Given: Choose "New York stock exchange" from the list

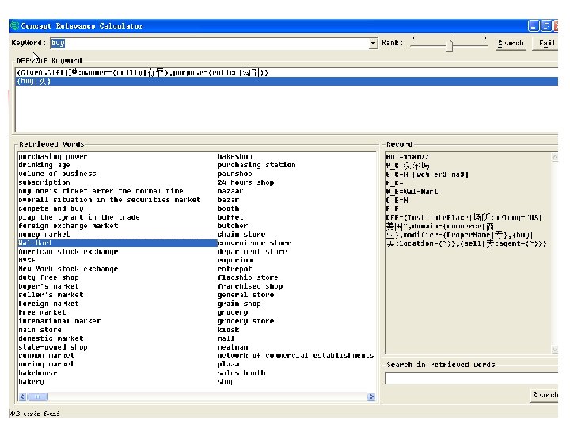Looking at the screenshot, I should click(x=68, y=269).
